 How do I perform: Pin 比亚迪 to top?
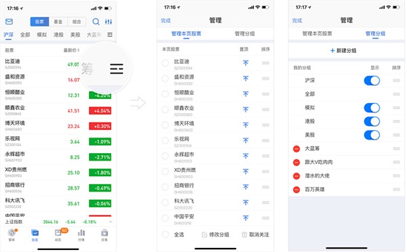[246, 63]
